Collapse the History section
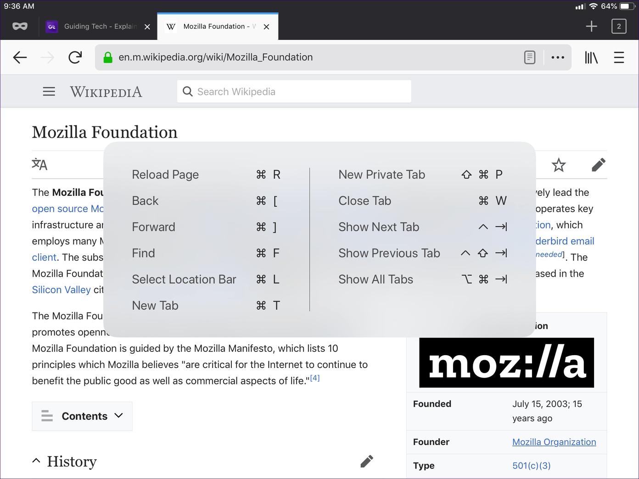 pyautogui.click(x=36, y=461)
